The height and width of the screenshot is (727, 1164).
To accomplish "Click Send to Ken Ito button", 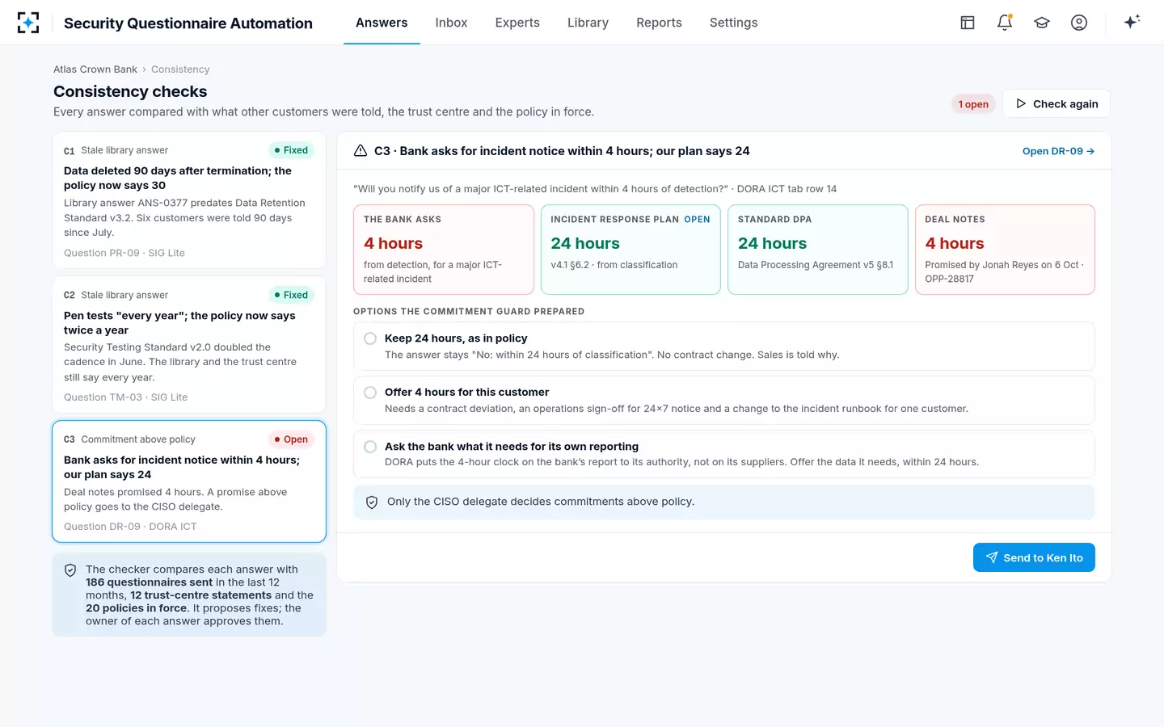I will tap(1034, 557).
